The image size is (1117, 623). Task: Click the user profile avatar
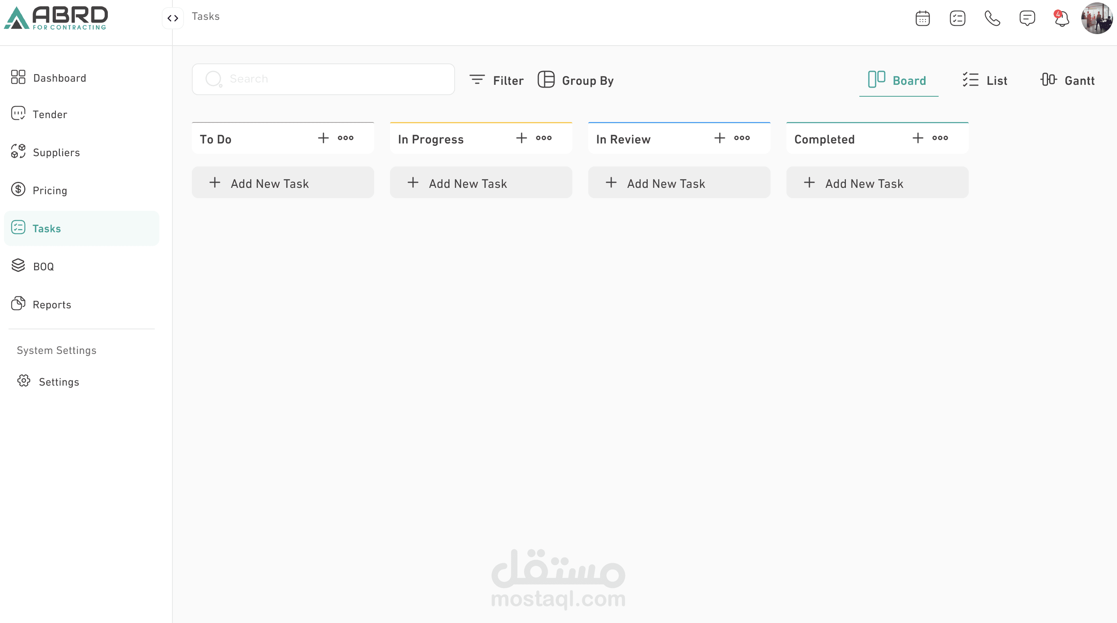[x=1097, y=18]
